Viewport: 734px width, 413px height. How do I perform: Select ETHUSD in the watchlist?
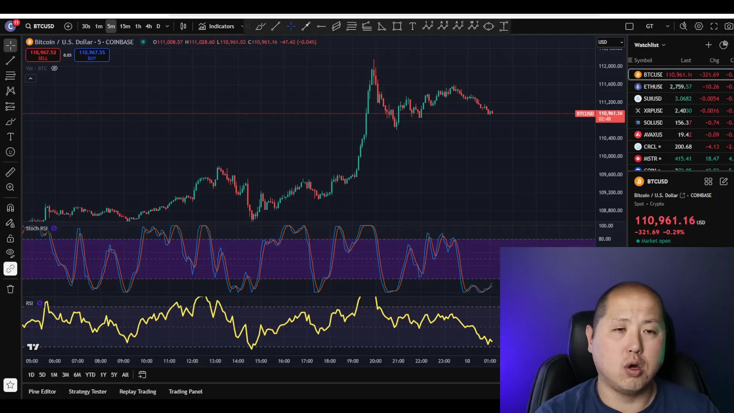(x=681, y=87)
